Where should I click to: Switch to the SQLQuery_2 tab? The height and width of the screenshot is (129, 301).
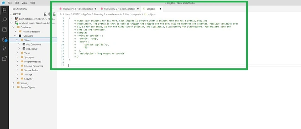click(x=120, y=9)
